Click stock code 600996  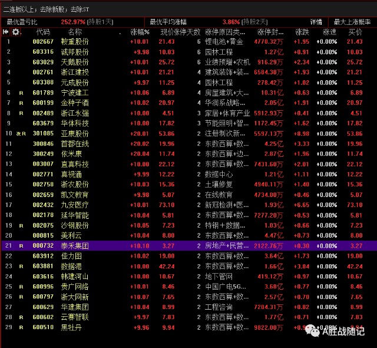[x=43, y=287]
